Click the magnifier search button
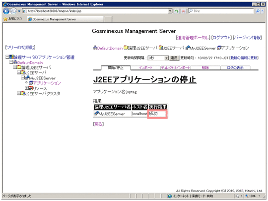The width and height of the screenshot is (268, 201). (x=258, y=11)
